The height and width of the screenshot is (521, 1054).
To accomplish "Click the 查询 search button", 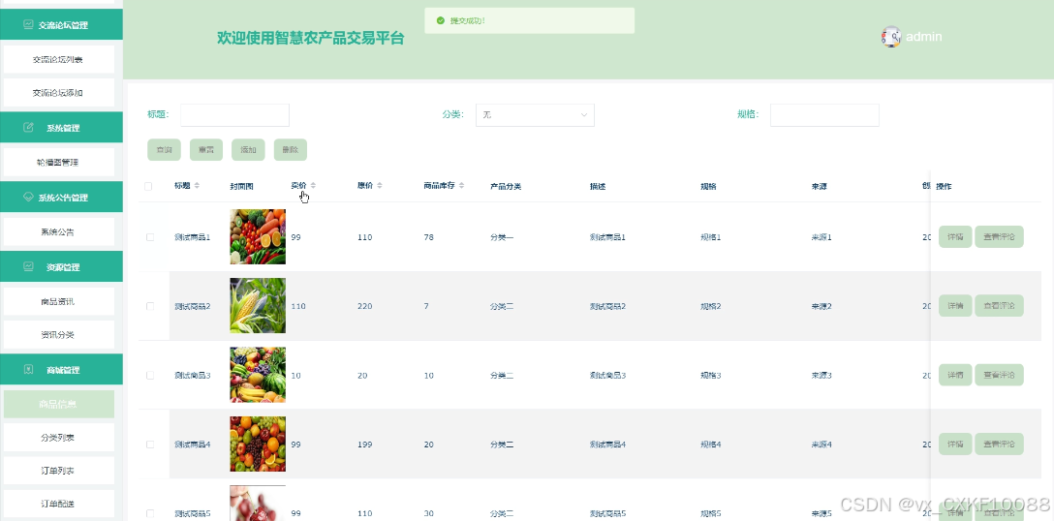I will pyautogui.click(x=164, y=150).
